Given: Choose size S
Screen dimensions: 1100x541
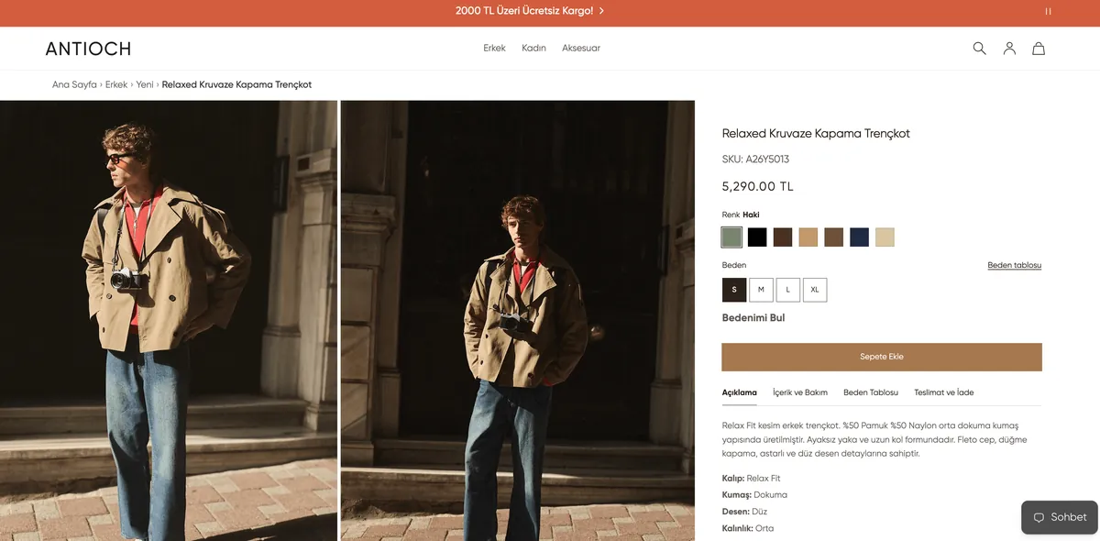Looking at the screenshot, I should pyautogui.click(x=734, y=290).
